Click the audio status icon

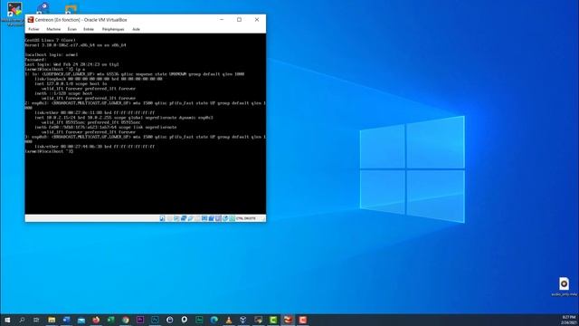176,218
